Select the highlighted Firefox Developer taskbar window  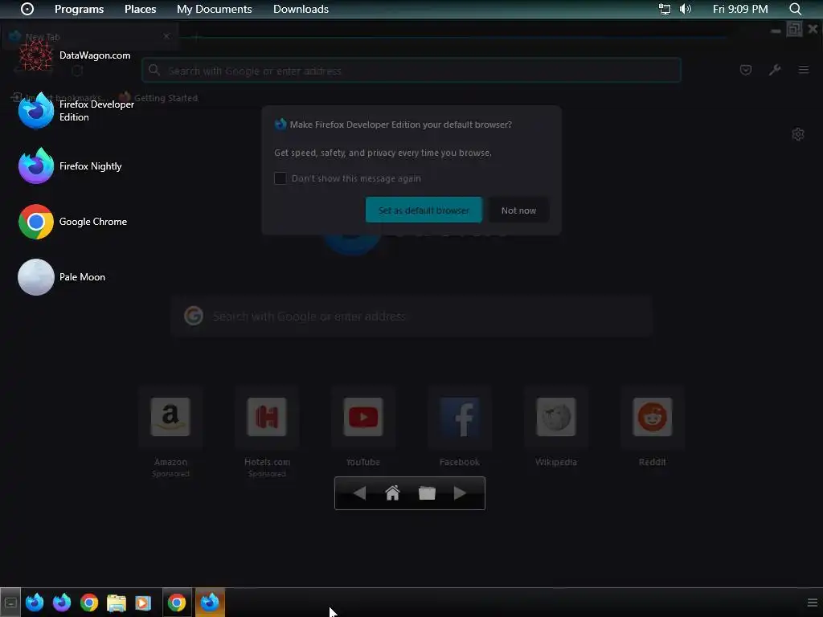(210, 603)
